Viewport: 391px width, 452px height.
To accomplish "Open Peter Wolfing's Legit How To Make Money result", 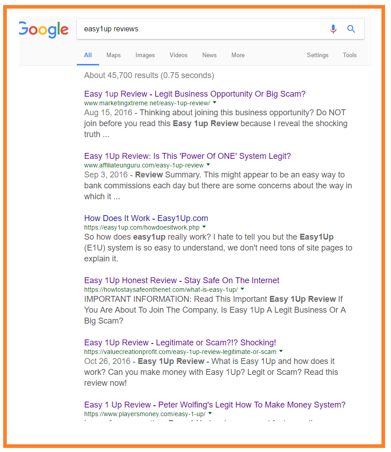I will click(x=215, y=405).
